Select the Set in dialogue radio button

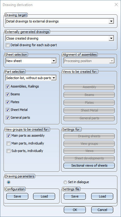tap(65, 182)
